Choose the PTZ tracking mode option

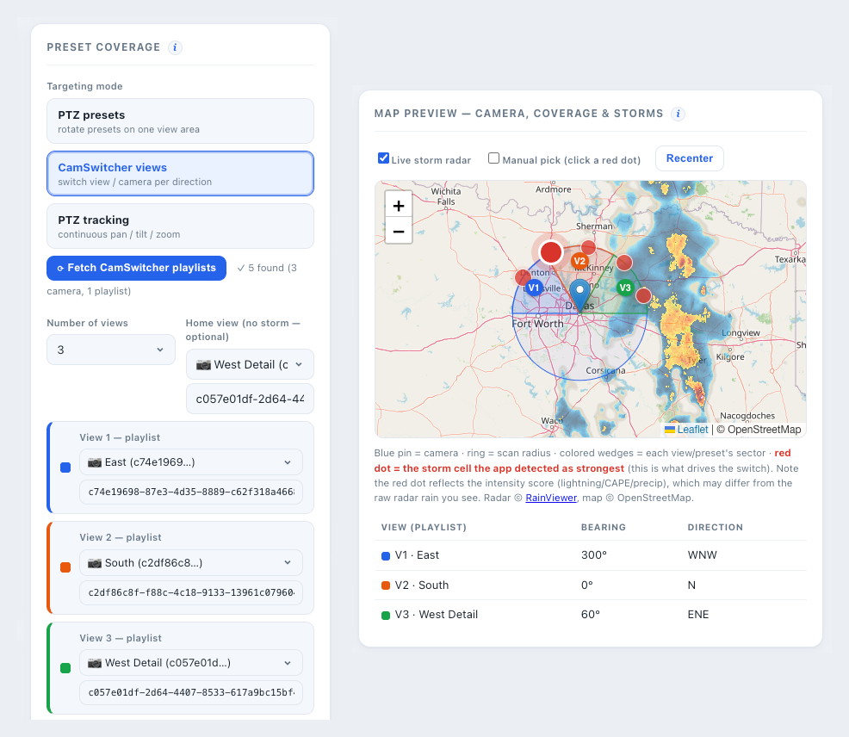coord(180,226)
